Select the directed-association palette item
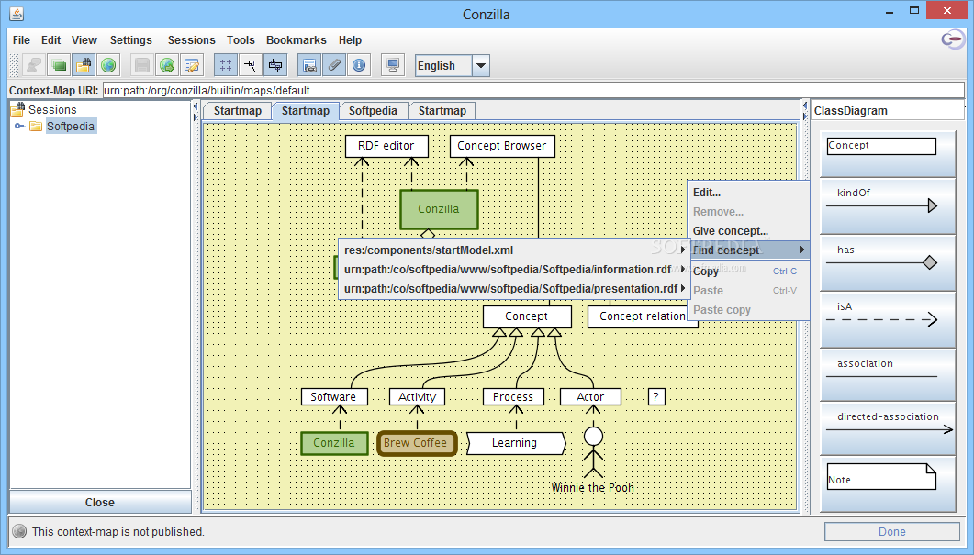This screenshot has height=555, width=974. 888,428
